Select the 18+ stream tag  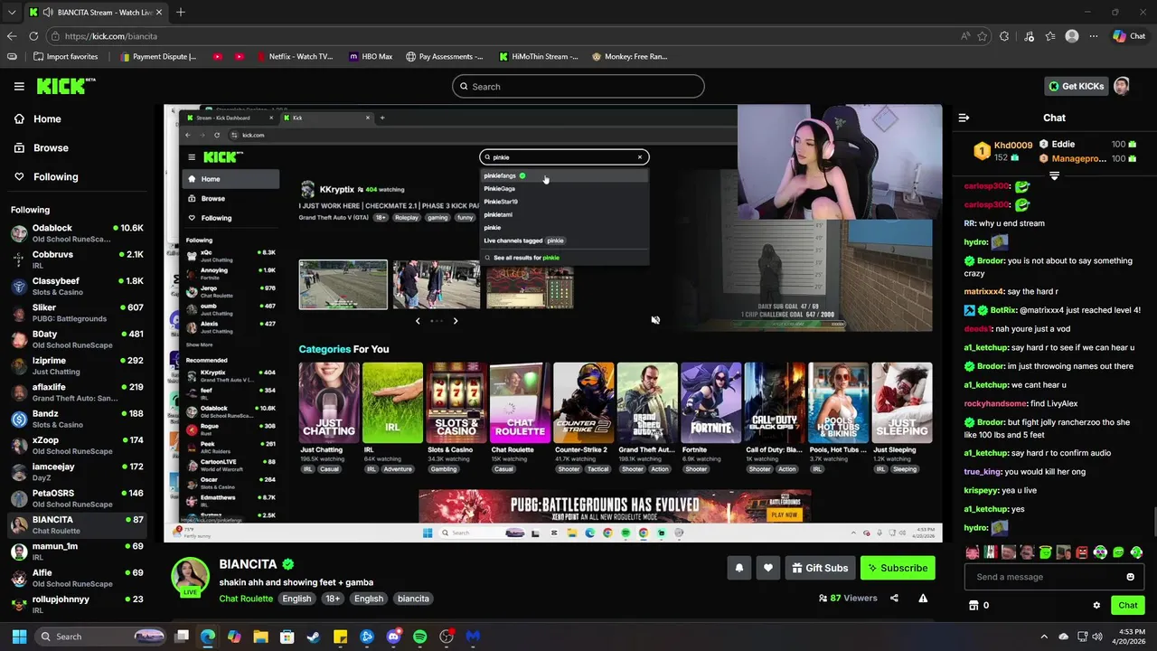click(333, 599)
